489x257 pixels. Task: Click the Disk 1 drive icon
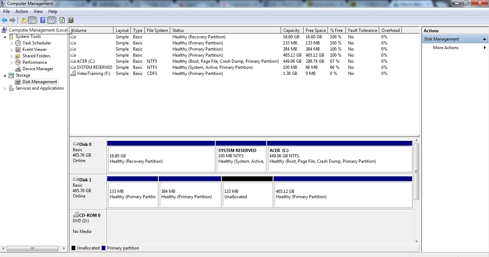tap(76, 180)
